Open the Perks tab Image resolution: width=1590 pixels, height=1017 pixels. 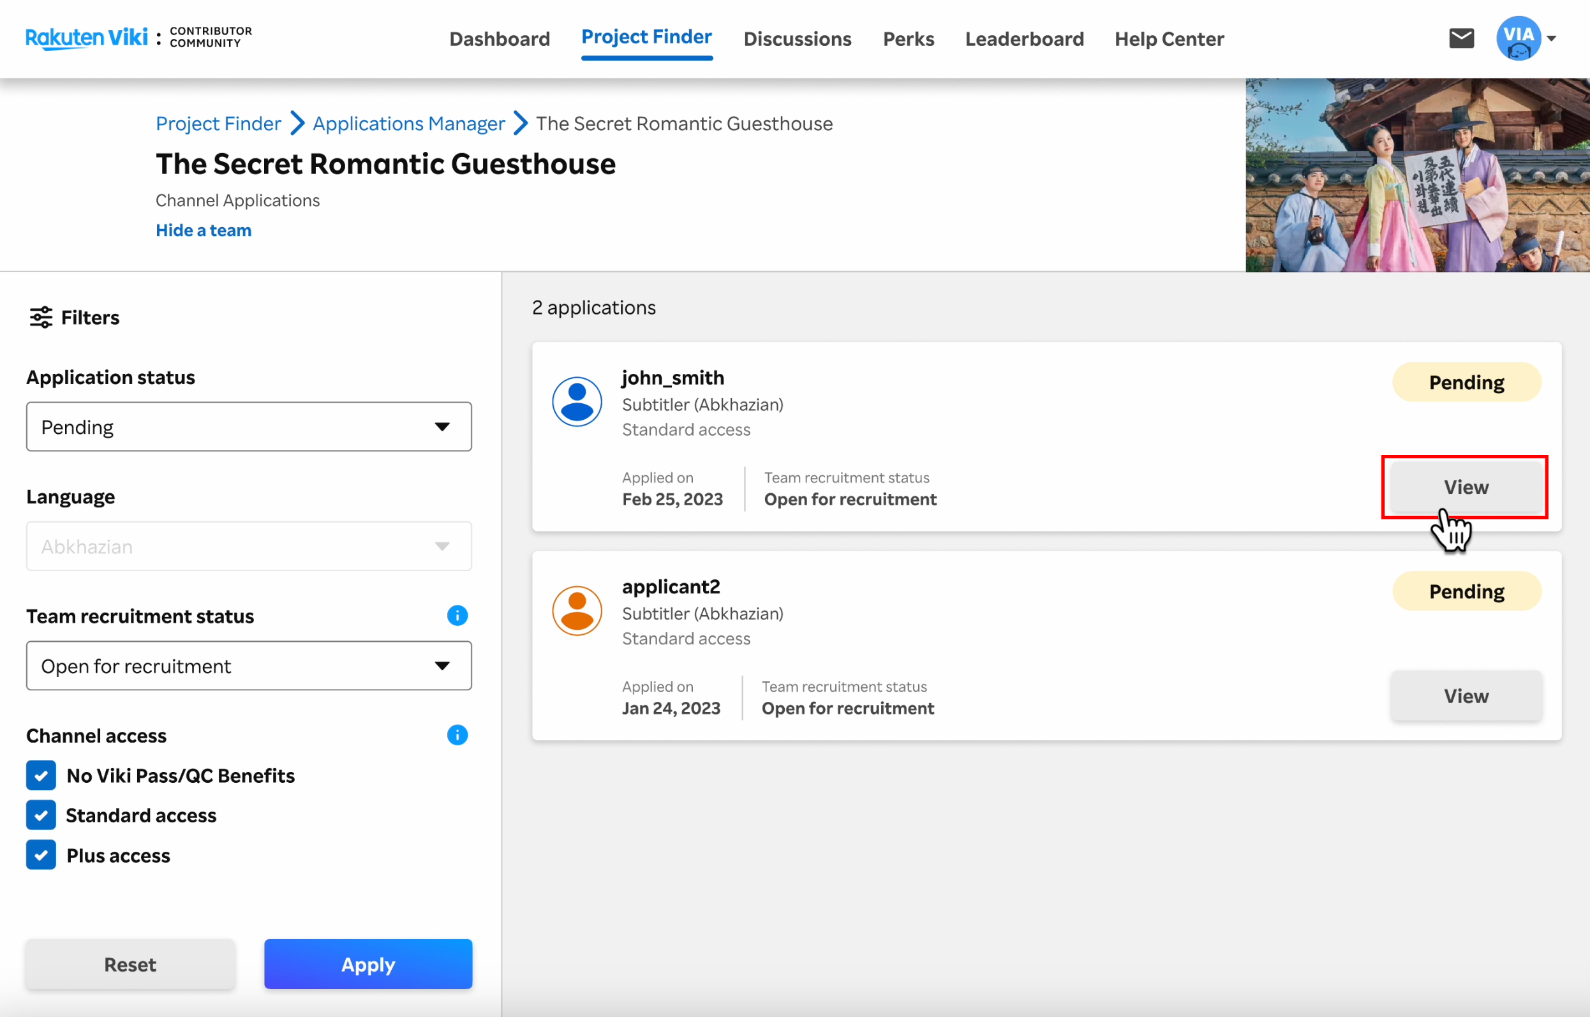point(909,39)
